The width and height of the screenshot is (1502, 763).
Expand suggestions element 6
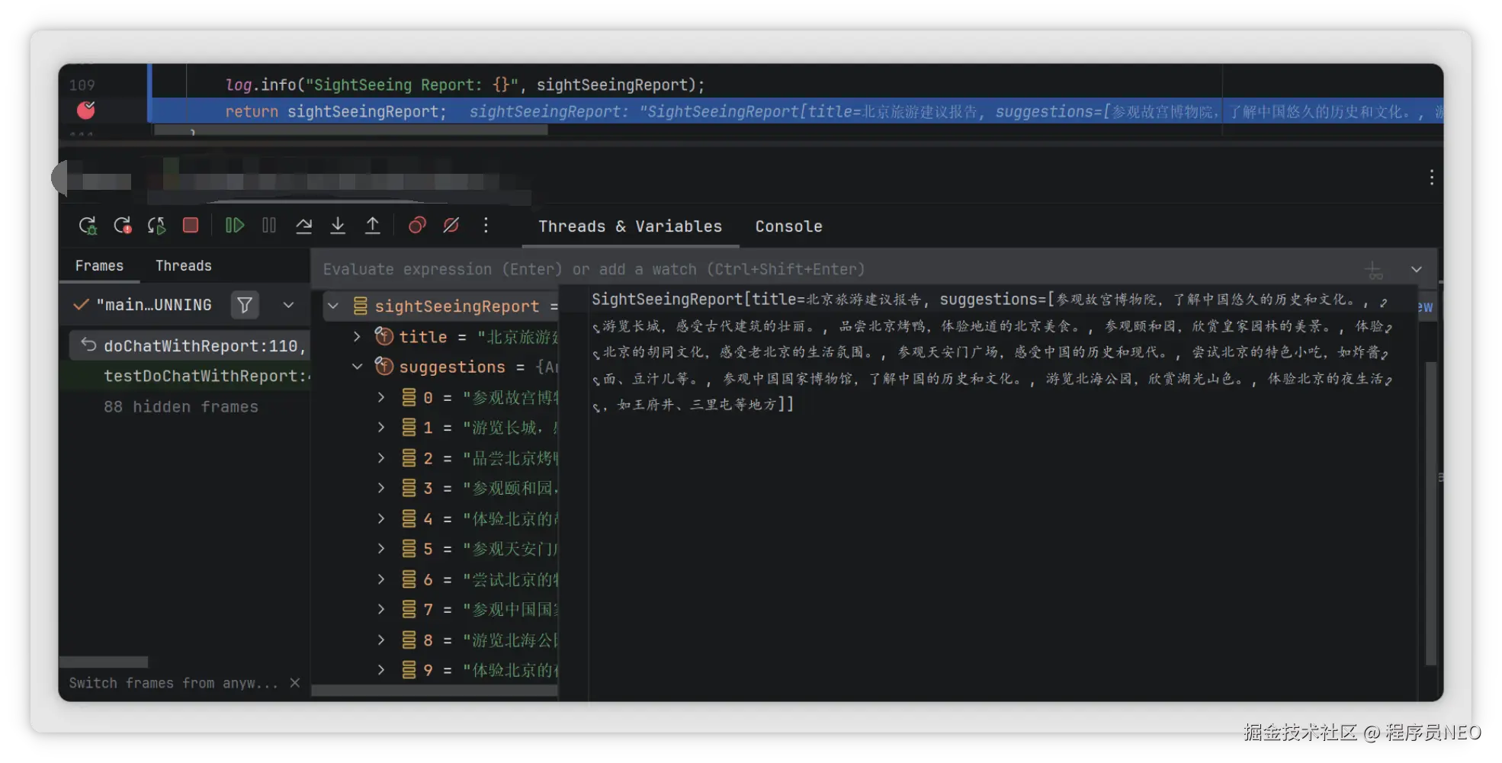381,579
